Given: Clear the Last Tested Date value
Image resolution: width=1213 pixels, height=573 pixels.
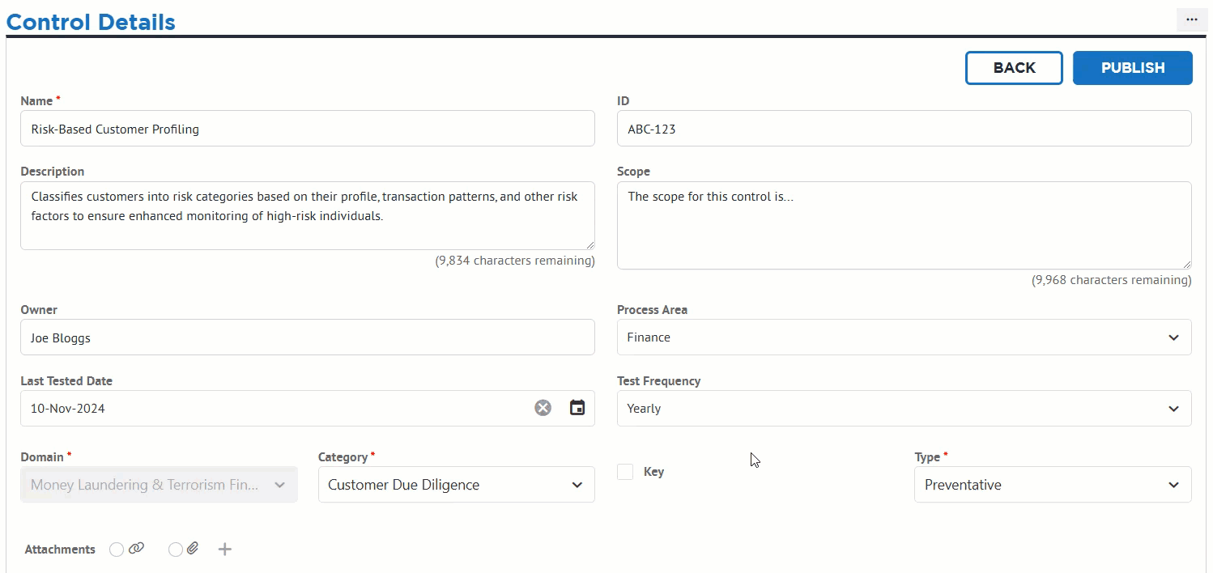Looking at the screenshot, I should pyautogui.click(x=543, y=408).
